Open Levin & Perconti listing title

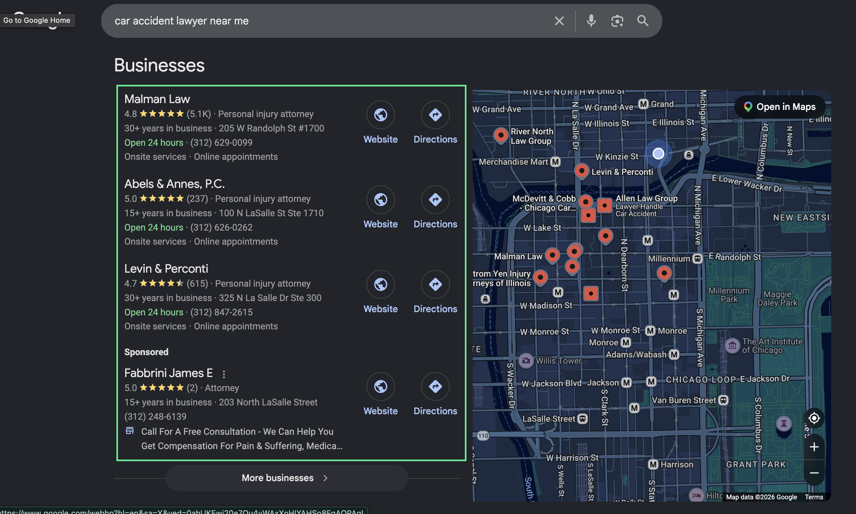[166, 269]
